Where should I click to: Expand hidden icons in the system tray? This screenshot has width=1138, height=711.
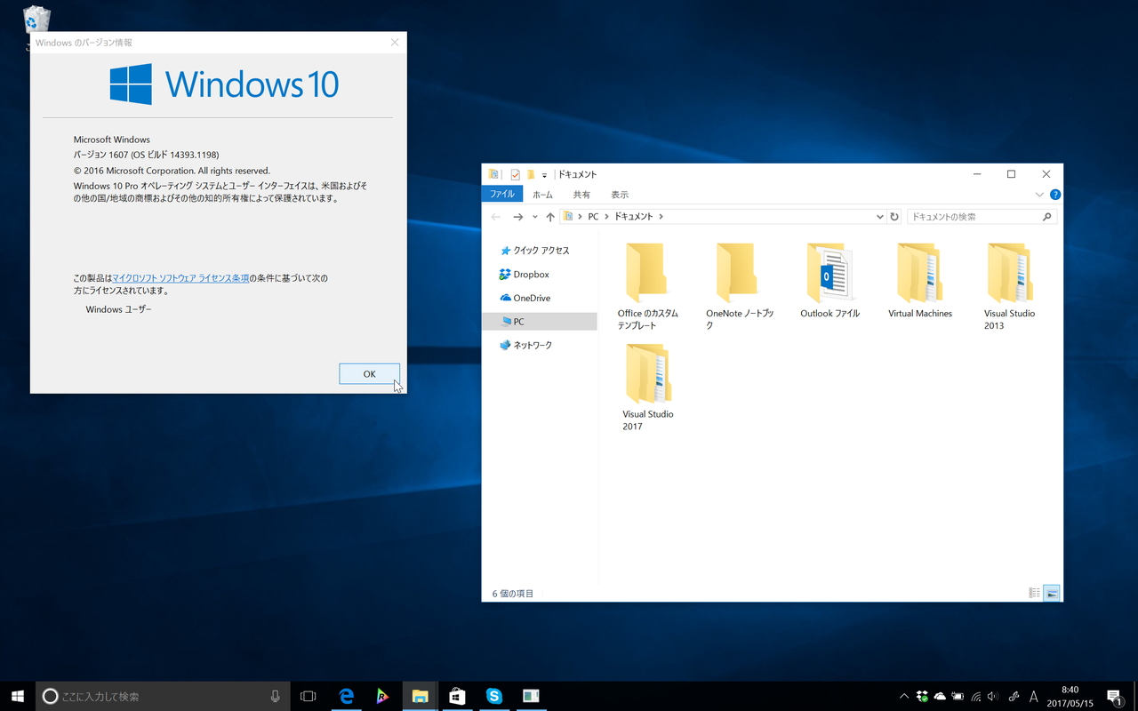[x=904, y=697]
